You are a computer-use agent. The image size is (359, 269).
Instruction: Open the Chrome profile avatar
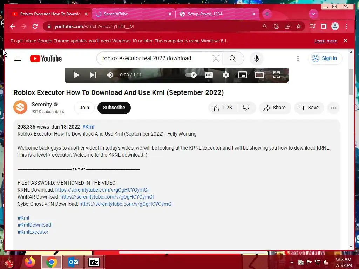[335, 26]
